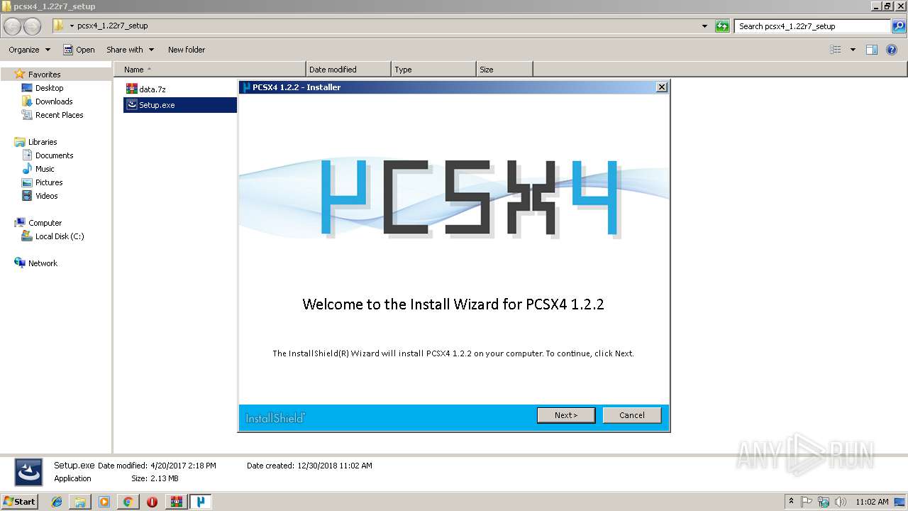This screenshot has height=511, width=908.
Task: Click the search magnifier icon
Action: [x=899, y=26]
